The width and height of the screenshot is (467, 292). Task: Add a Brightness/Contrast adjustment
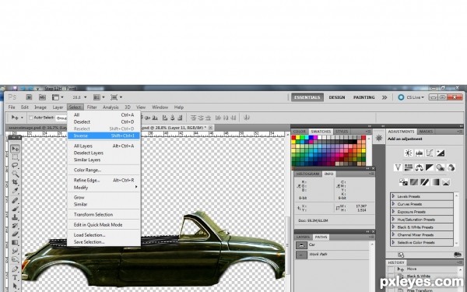[409, 153]
